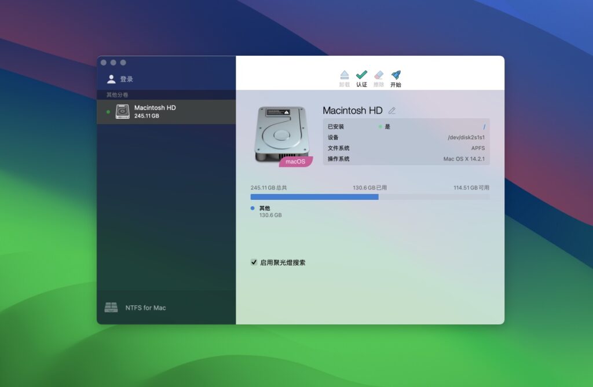Open the 文件系统 APFS detail row

(x=405, y=148)
